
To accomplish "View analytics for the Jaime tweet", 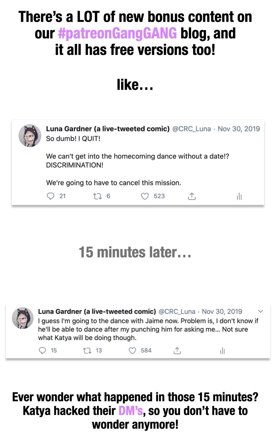I will (x=222, y=350).
